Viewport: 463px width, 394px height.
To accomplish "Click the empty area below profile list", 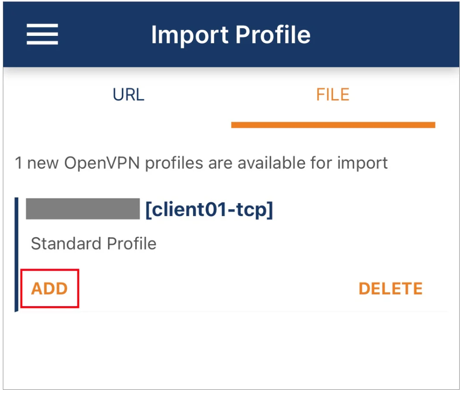I will (x=231, y=351).
